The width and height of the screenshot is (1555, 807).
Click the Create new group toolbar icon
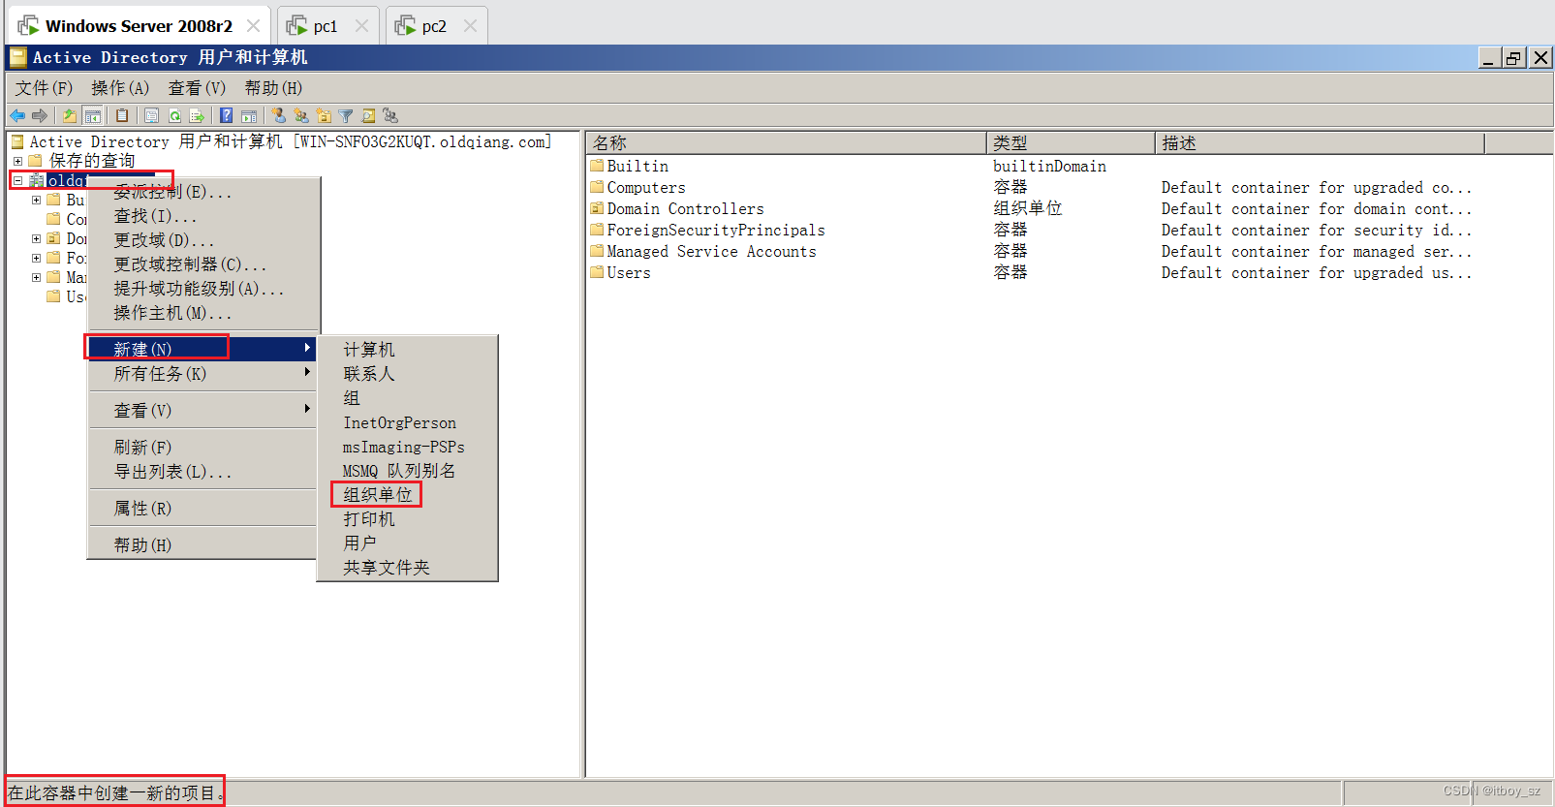(301, 116)
